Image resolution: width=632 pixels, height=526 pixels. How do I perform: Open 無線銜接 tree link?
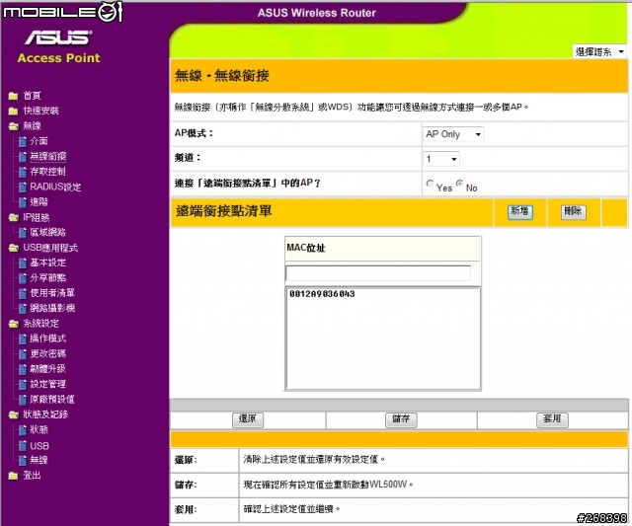[x=48, y=156]
